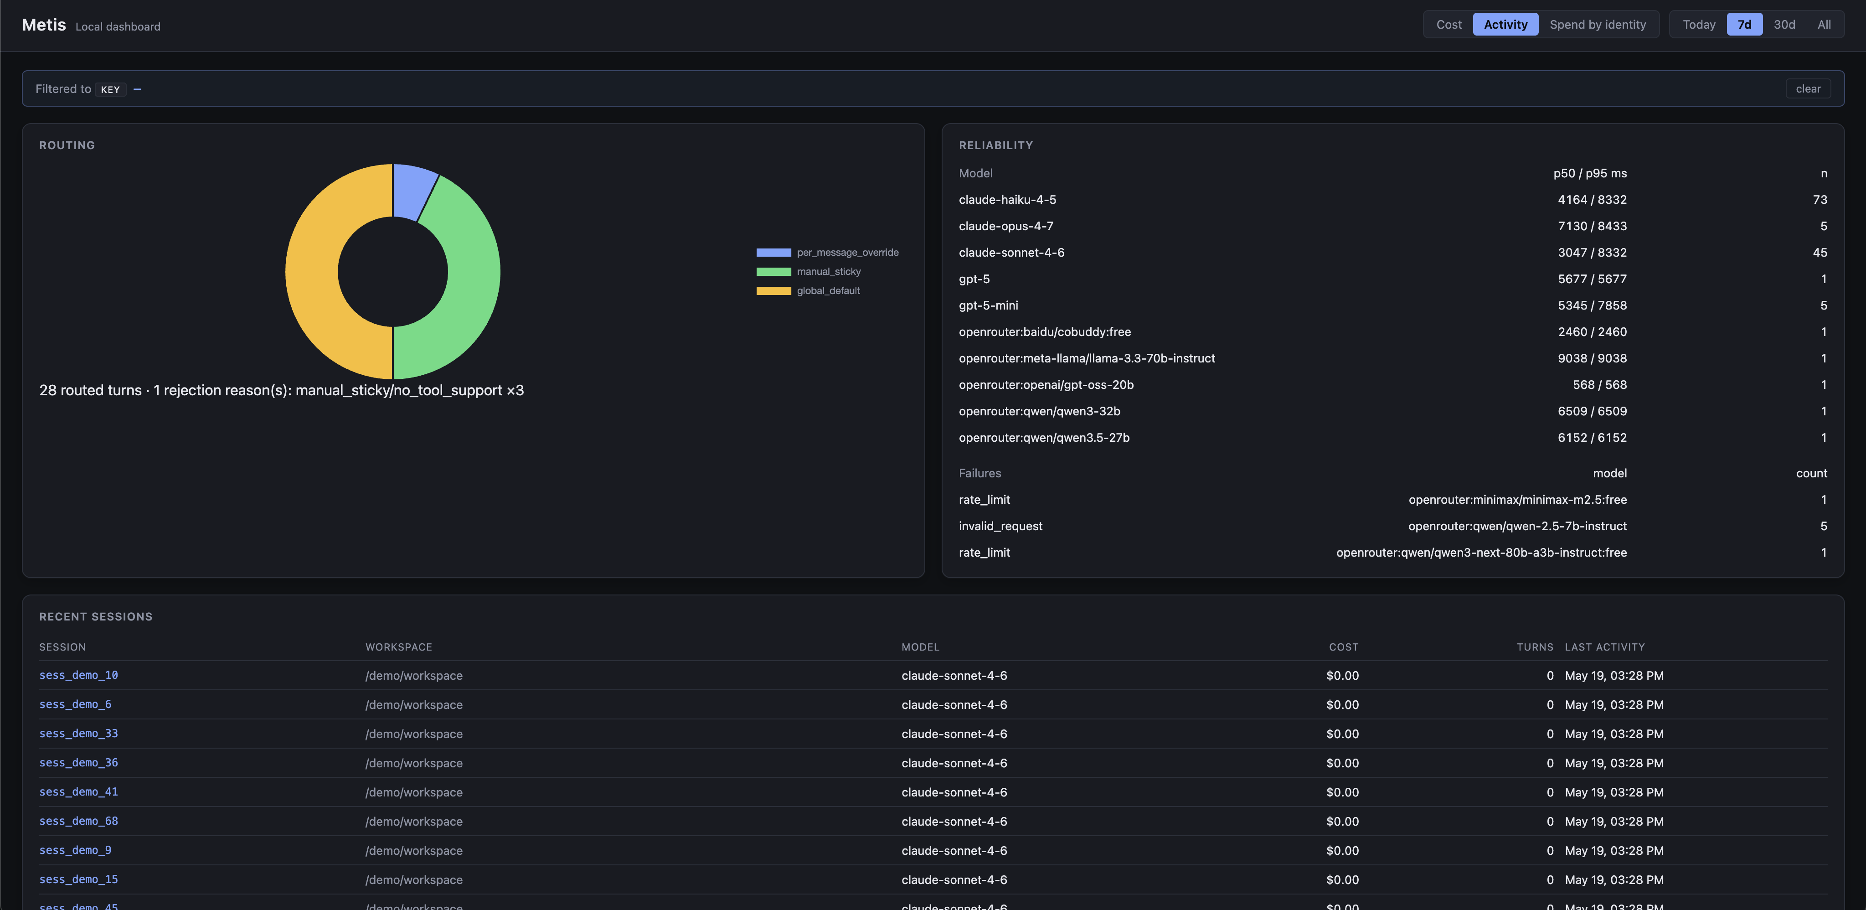1866x910 pixels.
Task: Open session sess_demo_6
Action: coord(75,704)
